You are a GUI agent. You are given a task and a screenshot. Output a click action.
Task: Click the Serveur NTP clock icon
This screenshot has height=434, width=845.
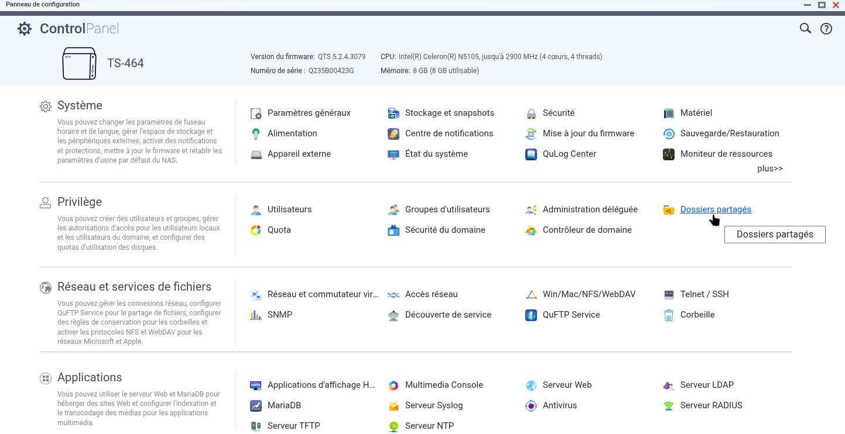point(394,426)
